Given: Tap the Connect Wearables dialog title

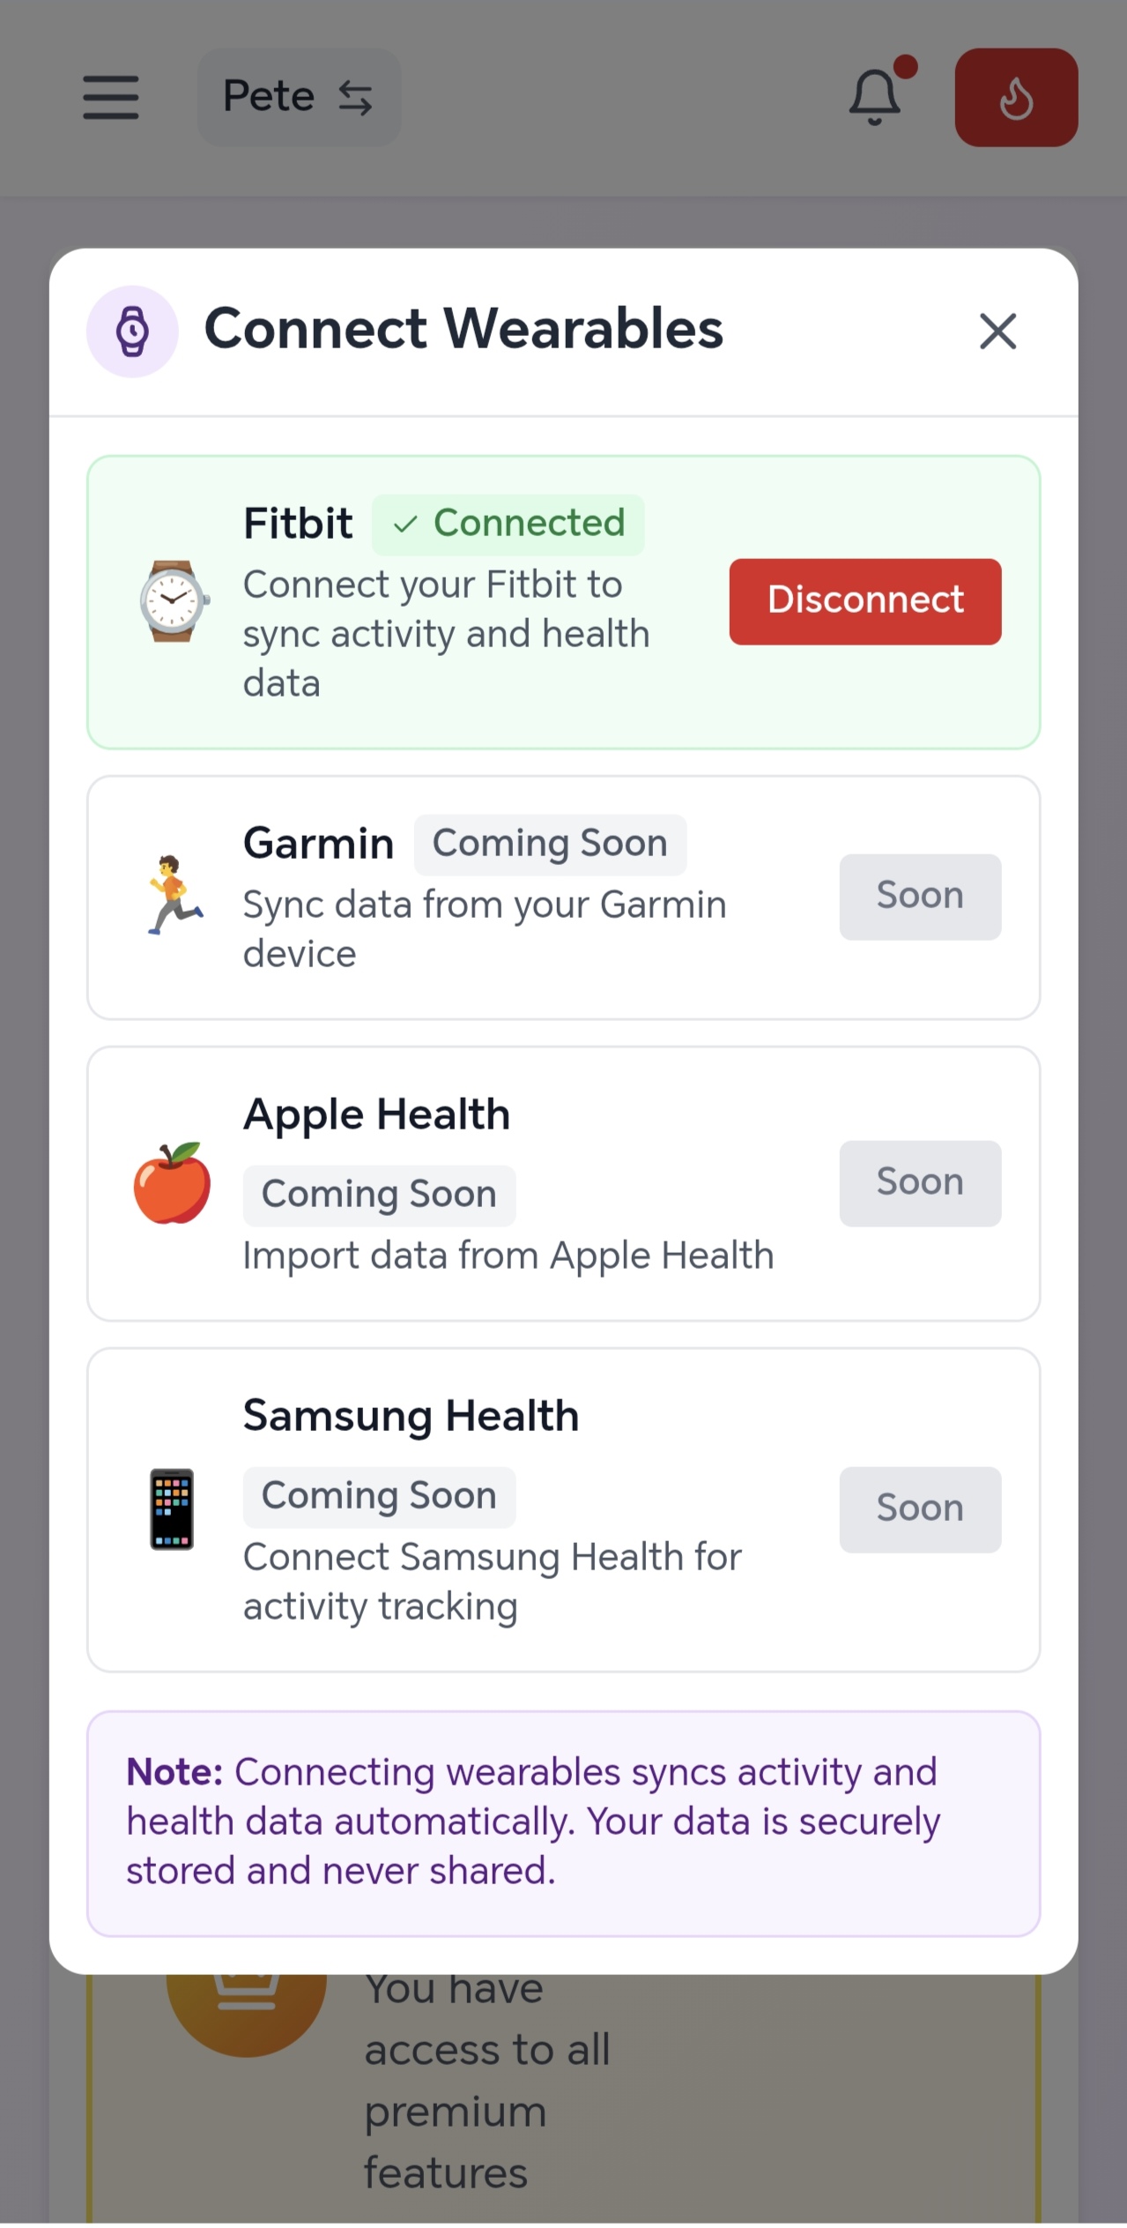Looking at the screenshot, I should pos(464,331).
